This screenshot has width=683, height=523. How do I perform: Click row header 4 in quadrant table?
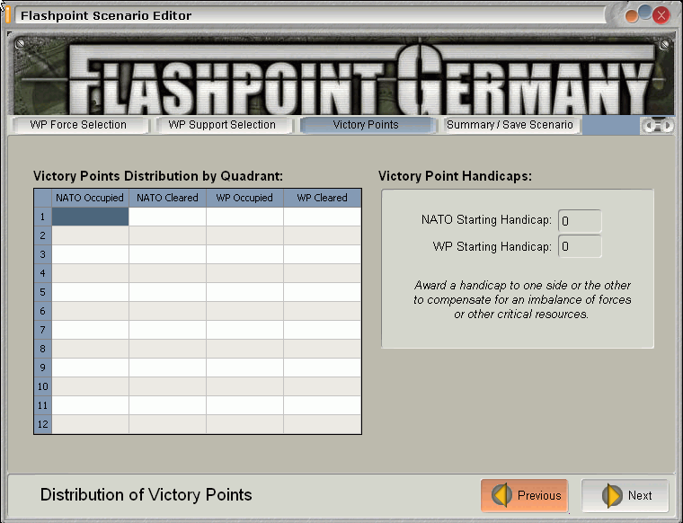(43, 273)
